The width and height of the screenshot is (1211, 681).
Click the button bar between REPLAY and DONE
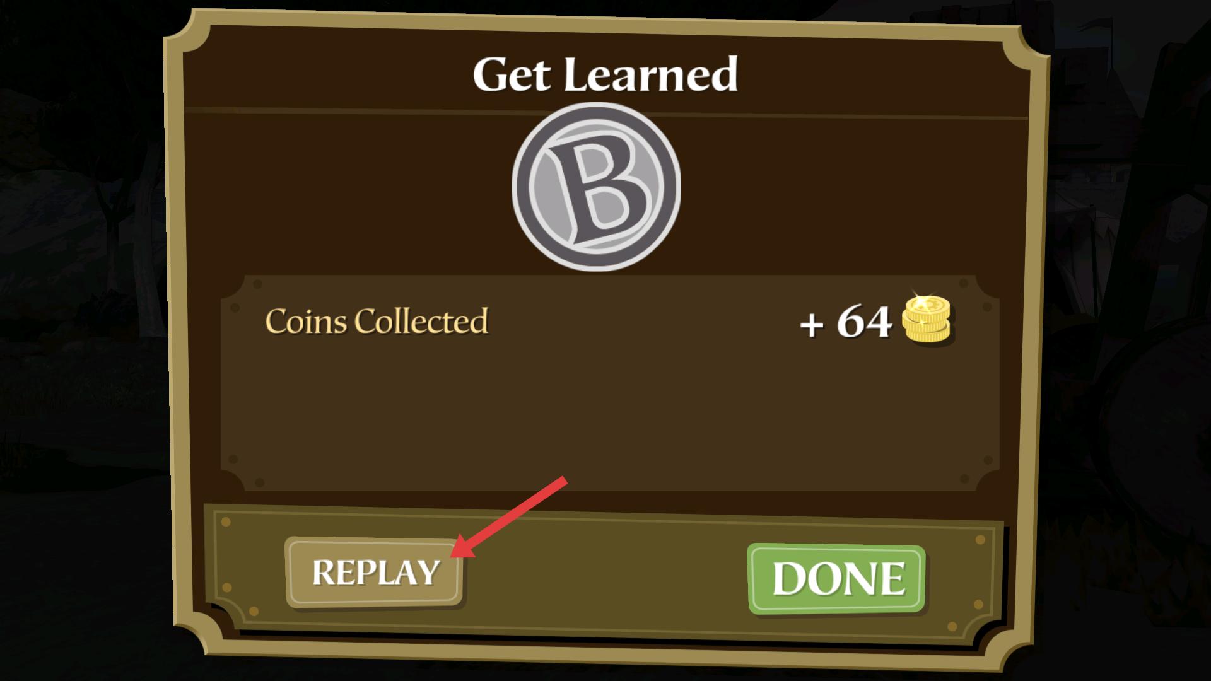tap(605, 574)
